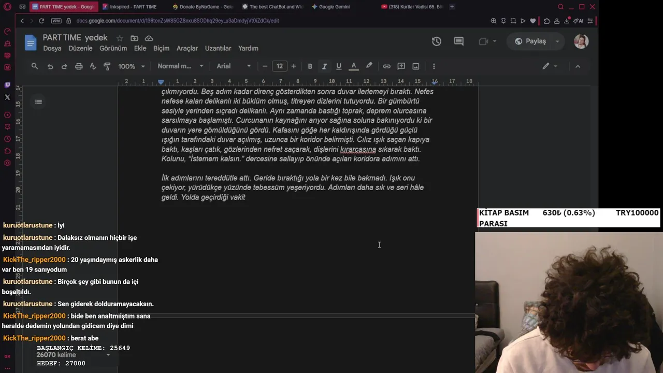Open the Ekle menu
The image size is (663, 373).
pos(140,48)
